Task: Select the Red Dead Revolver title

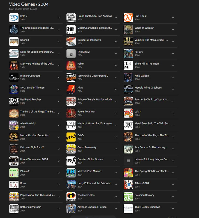Action: pos(31,99)
